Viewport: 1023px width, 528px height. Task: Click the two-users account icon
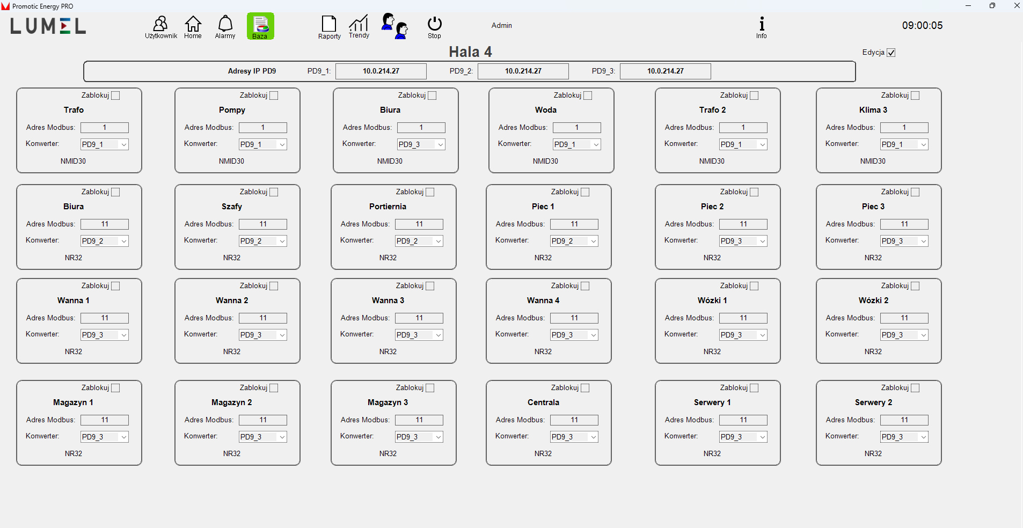pos(394,26)
